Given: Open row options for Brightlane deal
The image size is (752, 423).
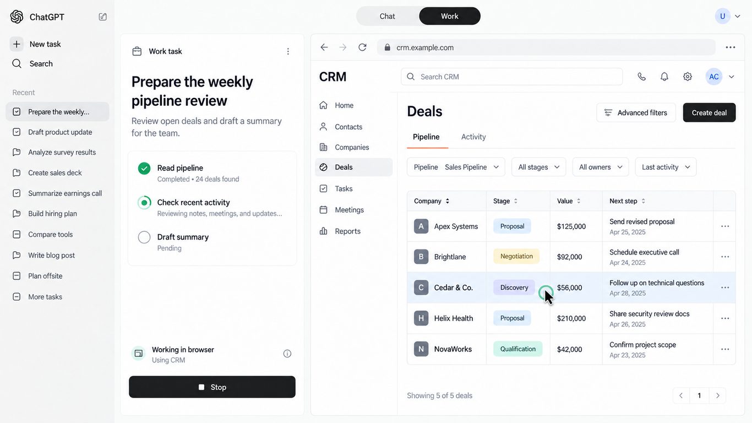Looking at the screenshot, I should point(725,257).
